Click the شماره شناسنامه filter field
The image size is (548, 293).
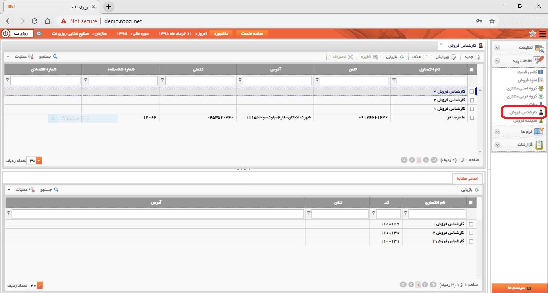[123, 81]
